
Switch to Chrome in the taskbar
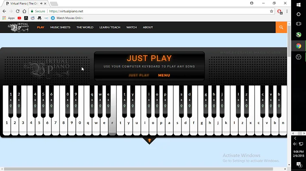[x=298, y=46]
